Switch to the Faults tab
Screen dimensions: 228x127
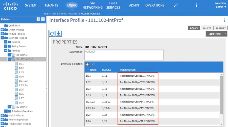pos(207,28)
